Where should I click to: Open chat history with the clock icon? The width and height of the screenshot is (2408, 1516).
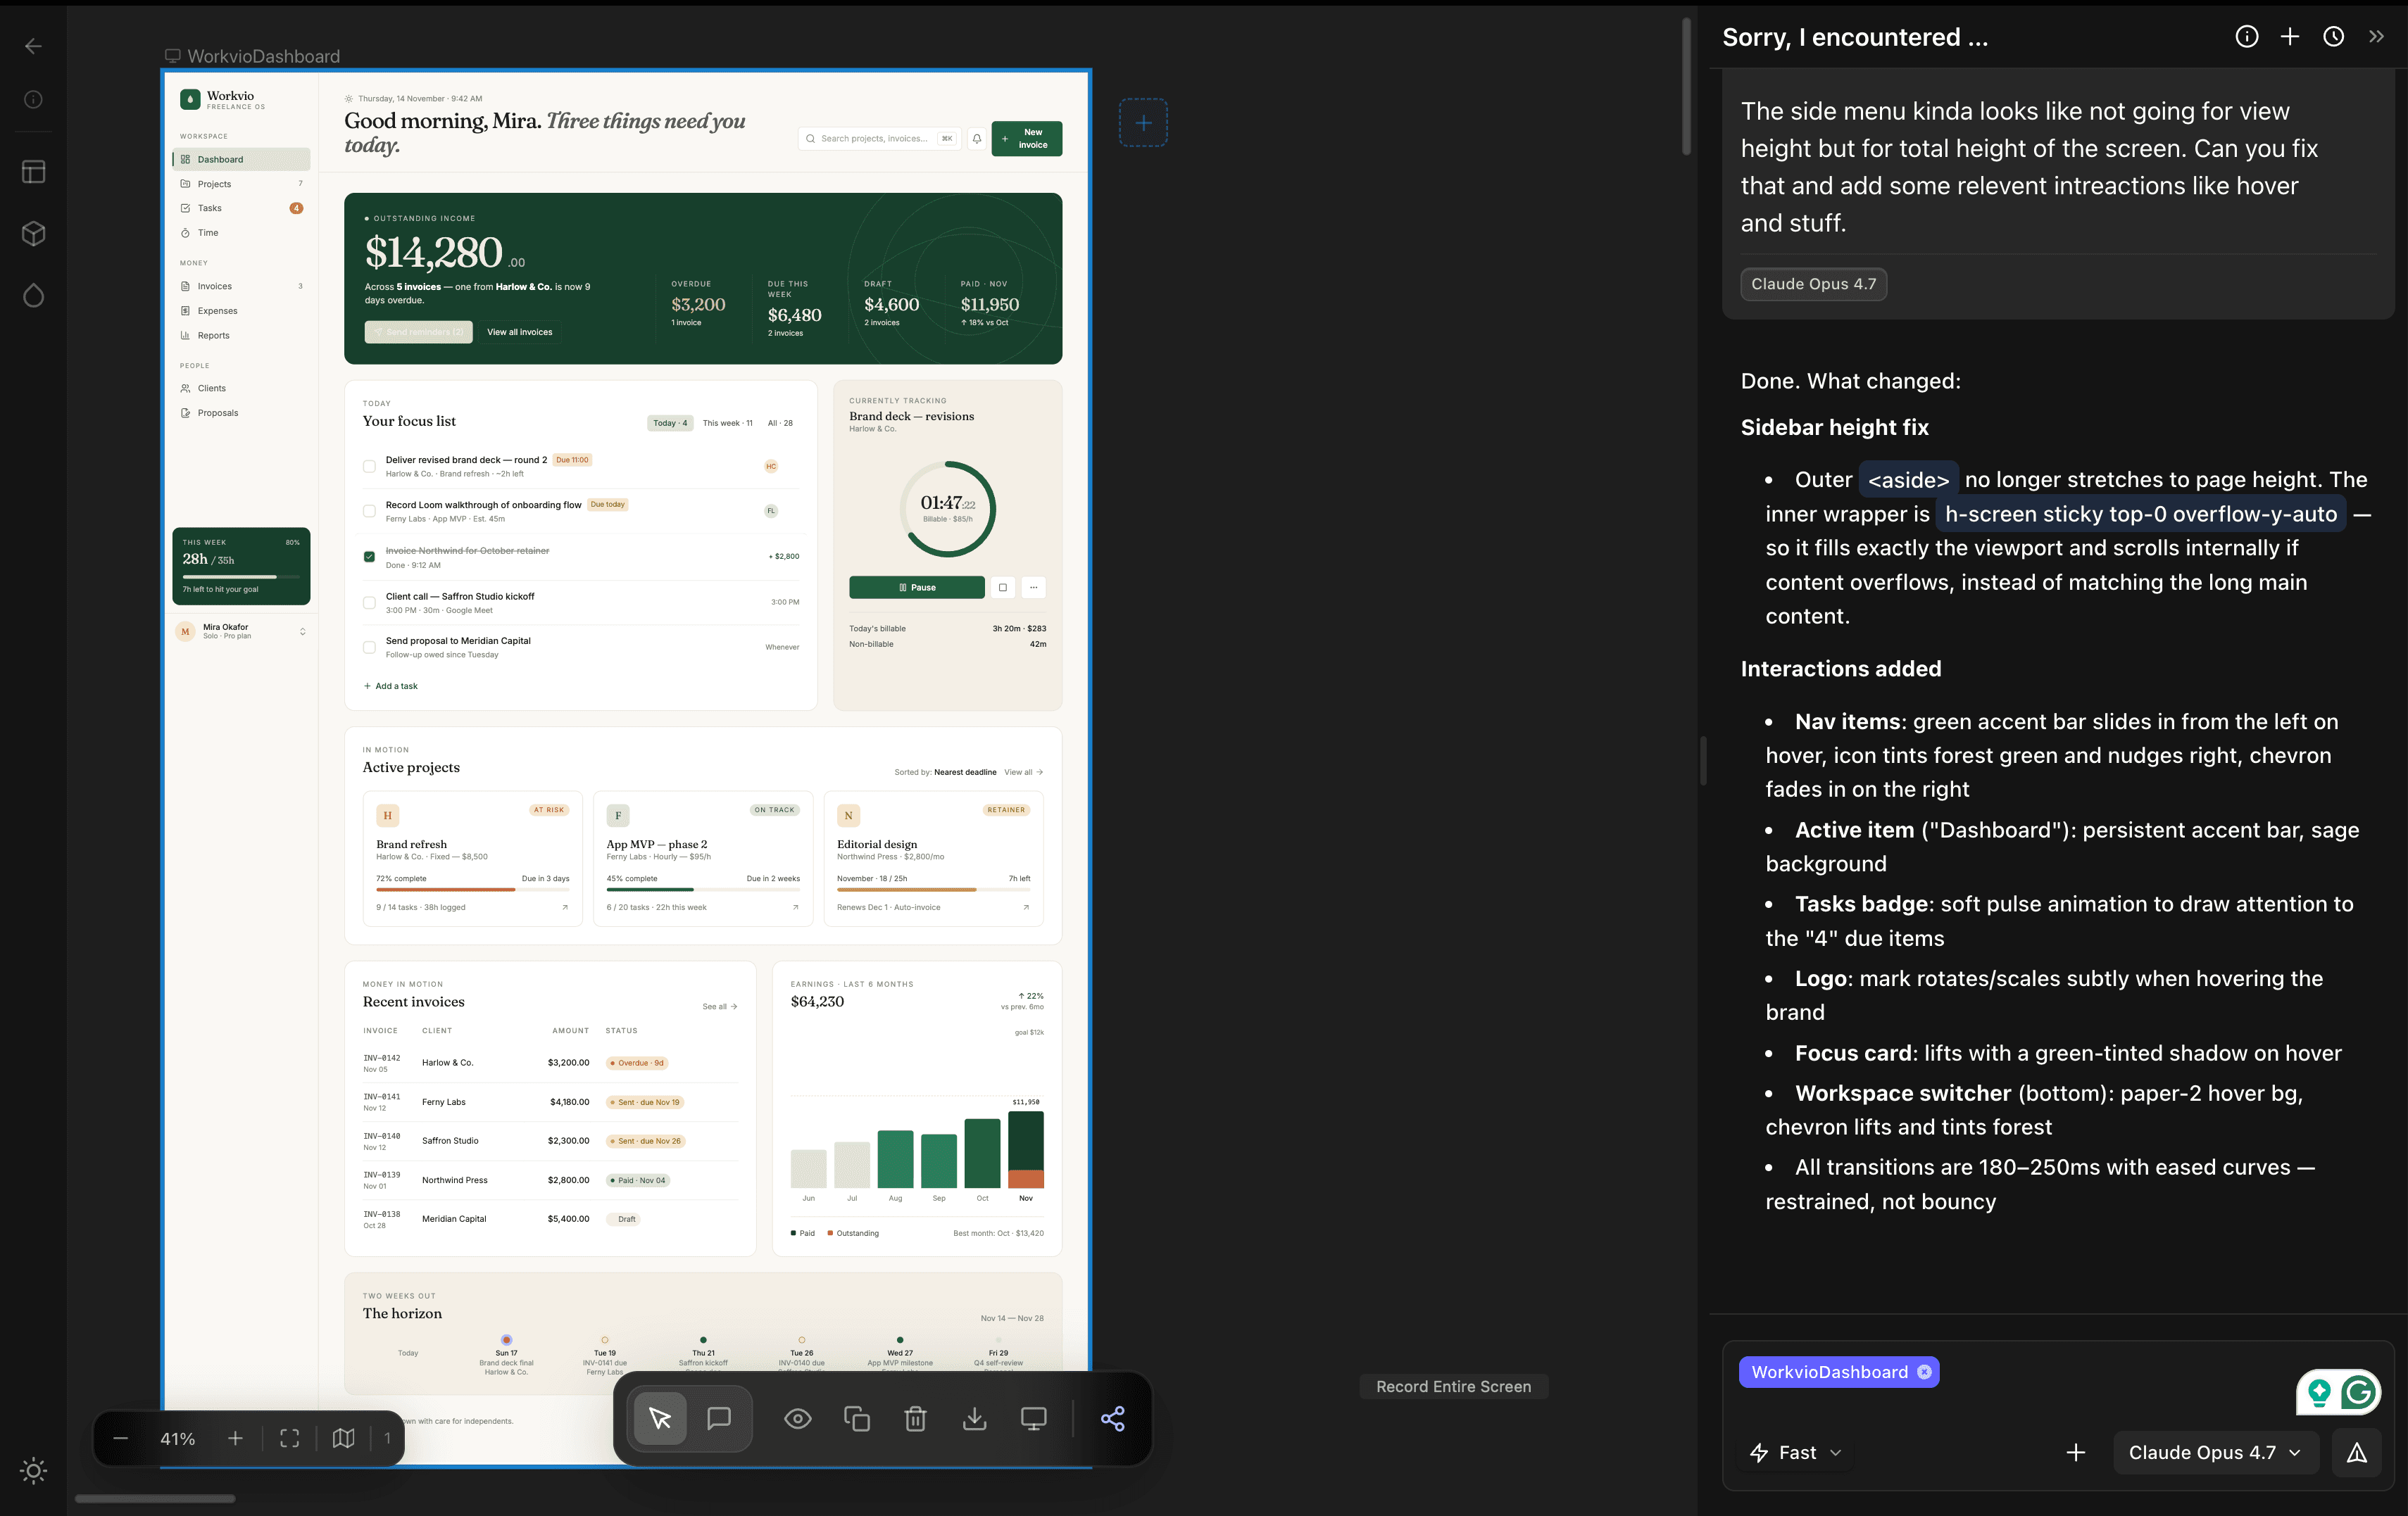tap(2333, 36)
